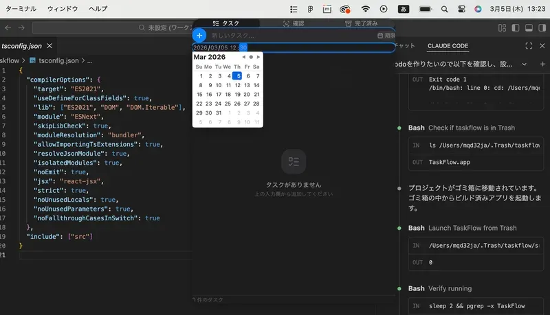Click the list icon in menu bar
The image size is (550, 315).
click(x=294, y=9)
